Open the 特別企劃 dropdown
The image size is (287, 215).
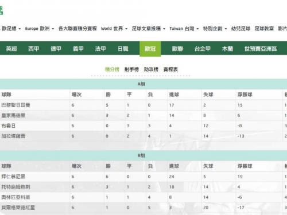tap(215, 29)
